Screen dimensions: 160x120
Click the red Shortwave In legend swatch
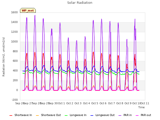(11, 115)
